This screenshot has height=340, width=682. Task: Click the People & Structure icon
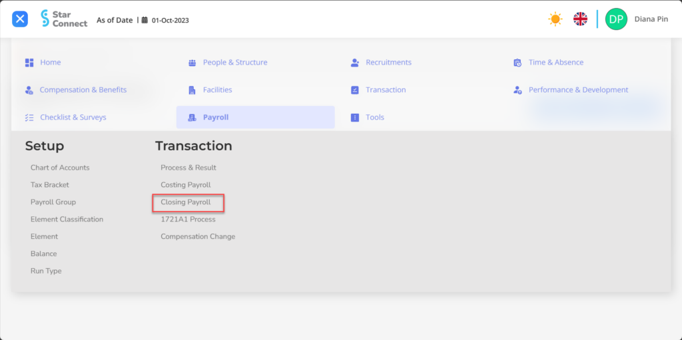[192, 63]
